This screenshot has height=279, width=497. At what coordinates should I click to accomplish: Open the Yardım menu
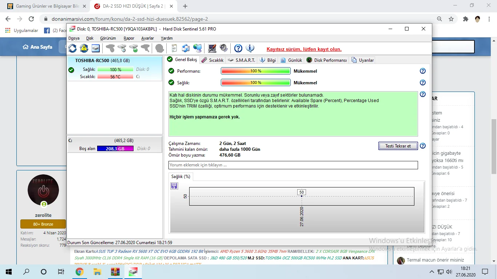167,38
